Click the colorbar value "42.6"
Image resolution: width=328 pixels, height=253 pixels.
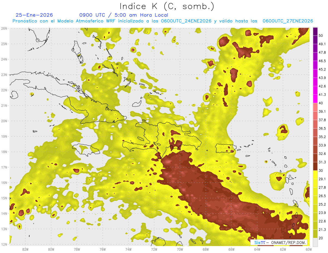(322, 86)
